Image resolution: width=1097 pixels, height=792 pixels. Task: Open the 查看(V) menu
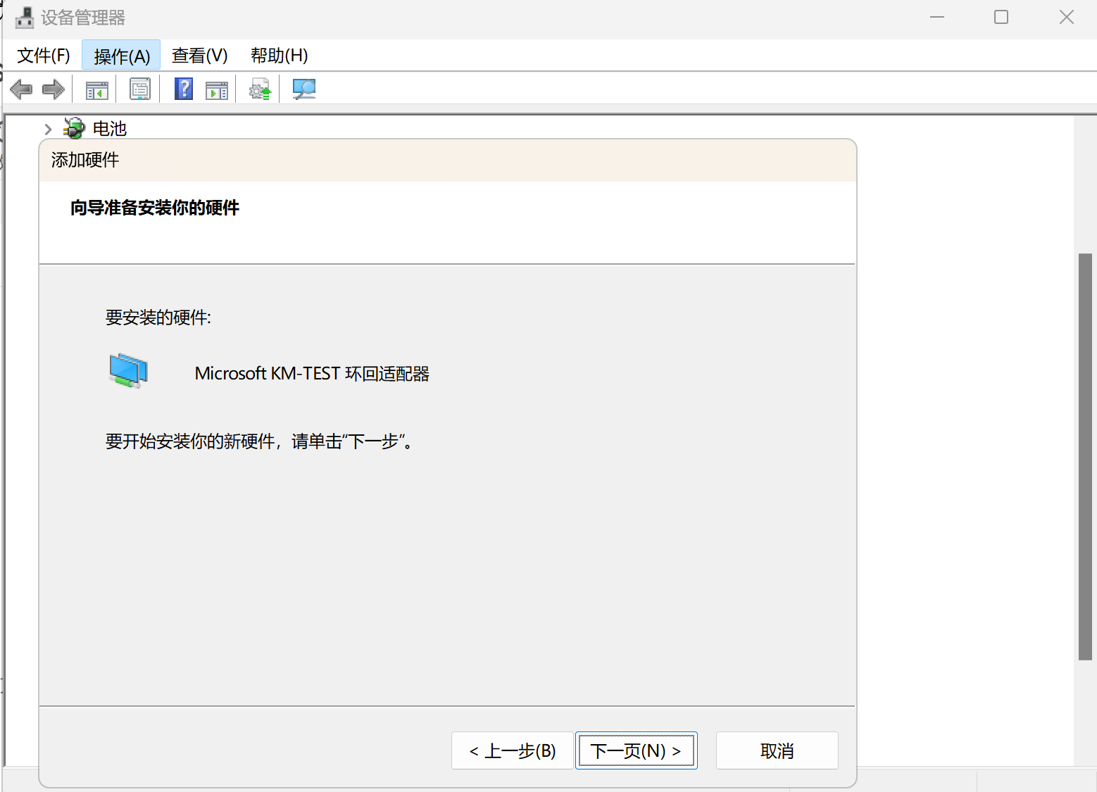[x=200, y=56]
